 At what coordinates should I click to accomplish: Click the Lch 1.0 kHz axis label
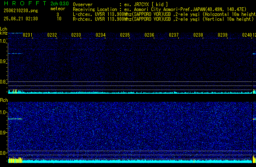tap(3, 41)
